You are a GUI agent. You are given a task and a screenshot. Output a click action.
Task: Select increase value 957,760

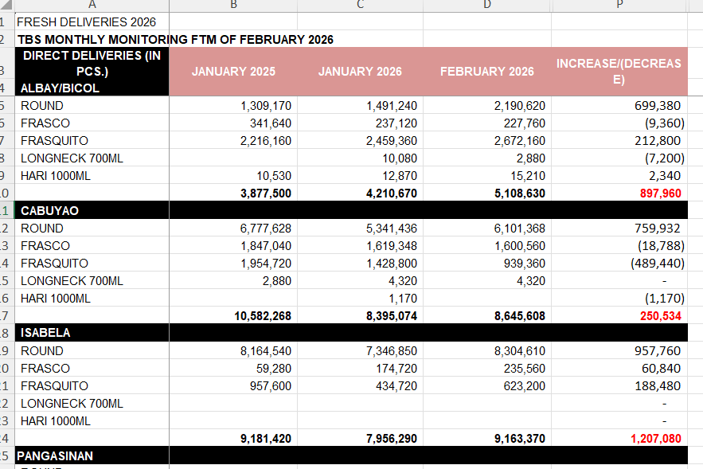(619, 350)
